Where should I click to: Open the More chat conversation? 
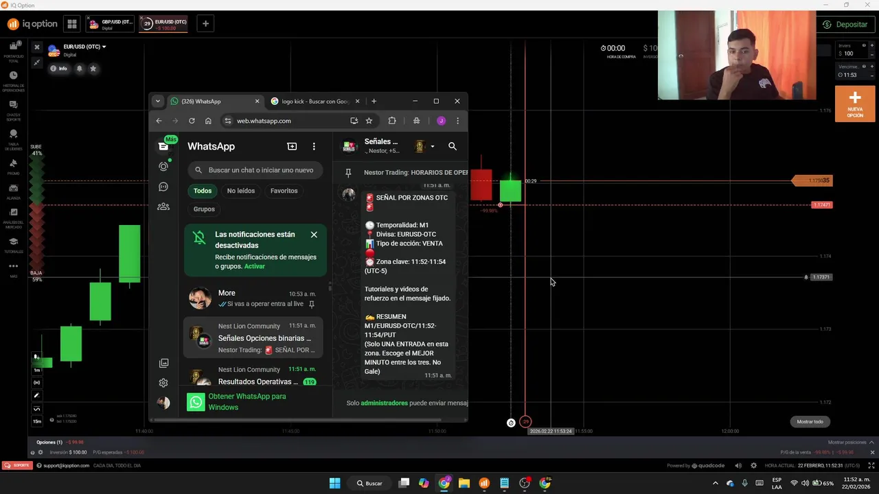[253, 298]
